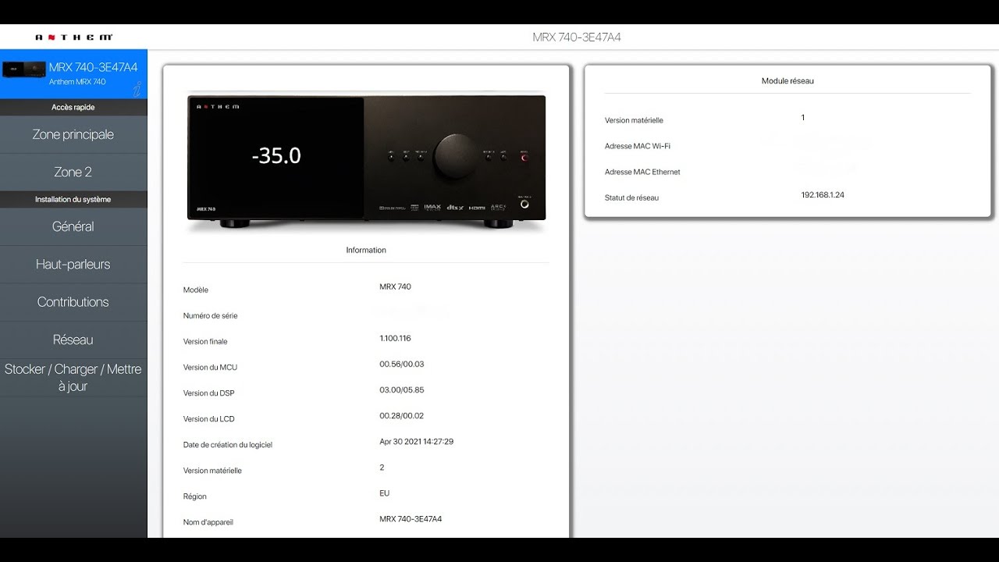The height and width of the screenshot is (562, 999).
Task: Click the page title MRX 740-3E47A4 in header
Action: click(x=577, y=37)
